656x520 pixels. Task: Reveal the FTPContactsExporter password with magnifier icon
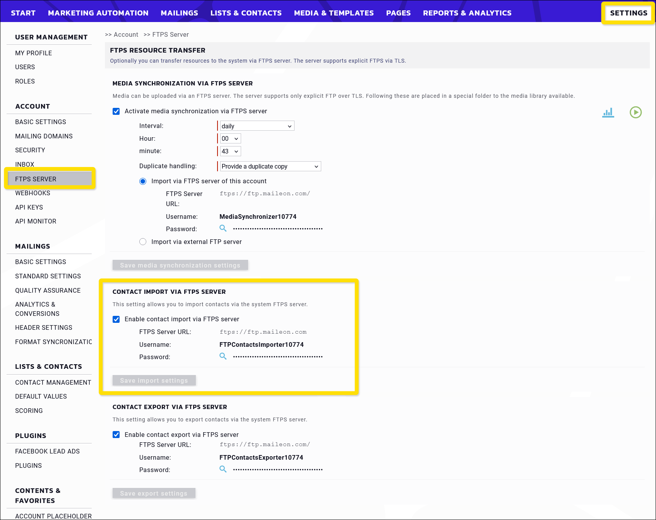click(x=223, y=469)
